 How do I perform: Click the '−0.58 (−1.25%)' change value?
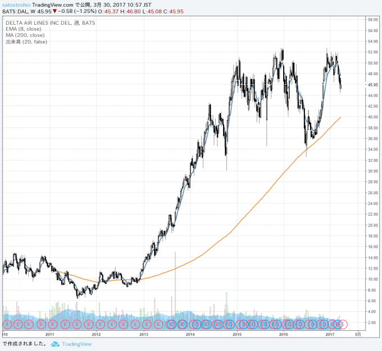[x=77, y=11]
